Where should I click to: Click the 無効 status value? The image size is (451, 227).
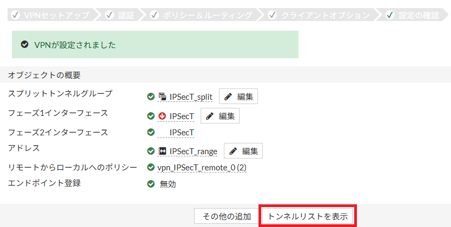pyautogui.click(x=168, y=184)
